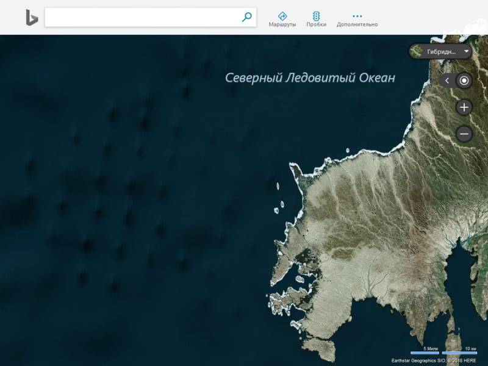Zoom in with the plus button

click(x=464, y=107)
